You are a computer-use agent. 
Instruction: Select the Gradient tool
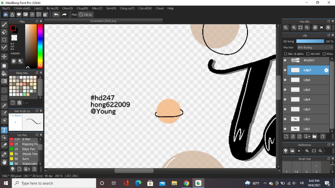pyautogui.click(x=4, y=81)
